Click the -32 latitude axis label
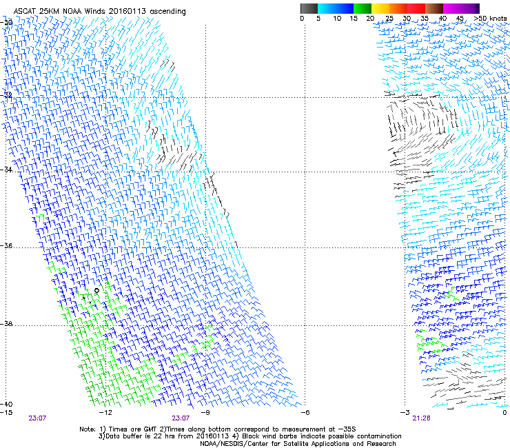 tap(6, 95)
